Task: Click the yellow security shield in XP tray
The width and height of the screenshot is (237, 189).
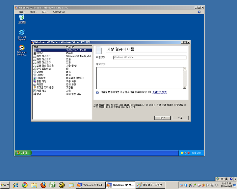Action: pos(182,153)
